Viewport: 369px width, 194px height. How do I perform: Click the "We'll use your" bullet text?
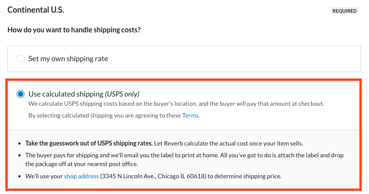44,176
